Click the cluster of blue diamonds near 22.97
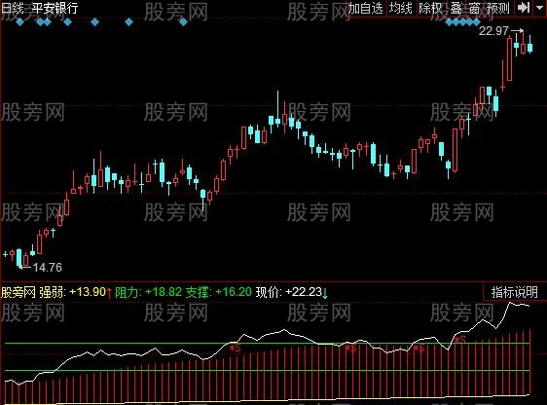 [463, 22]
